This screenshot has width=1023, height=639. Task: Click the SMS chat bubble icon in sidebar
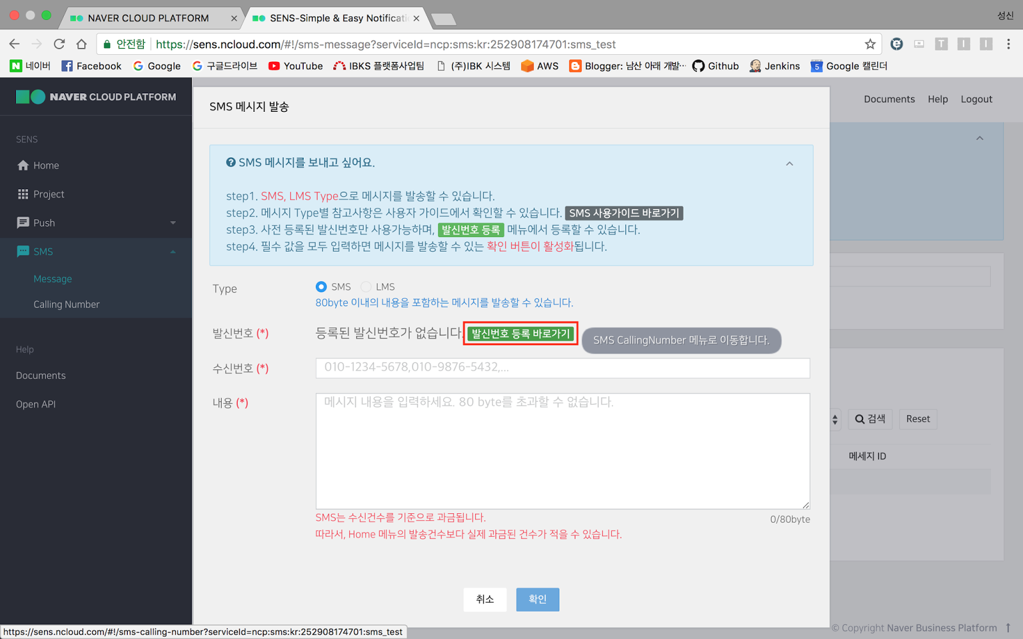click(23, 251)
